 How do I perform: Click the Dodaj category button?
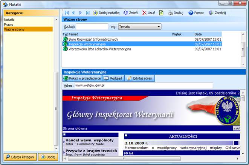click(48, 157)
